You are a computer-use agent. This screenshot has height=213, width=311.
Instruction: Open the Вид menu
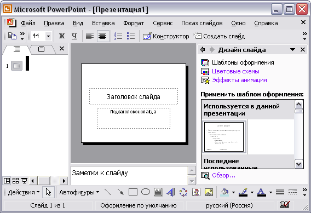78,23
